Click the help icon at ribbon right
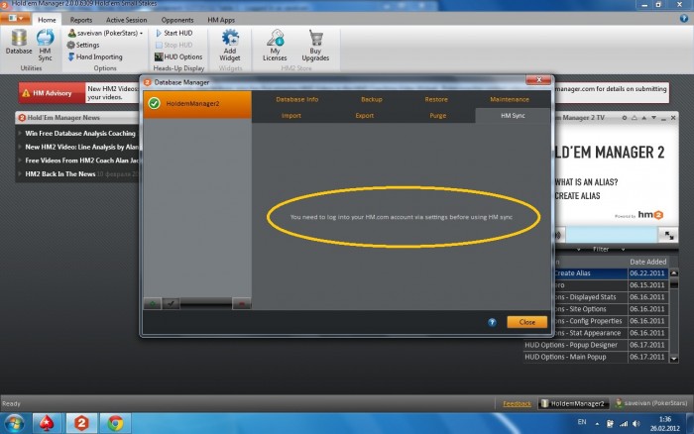 684,18
